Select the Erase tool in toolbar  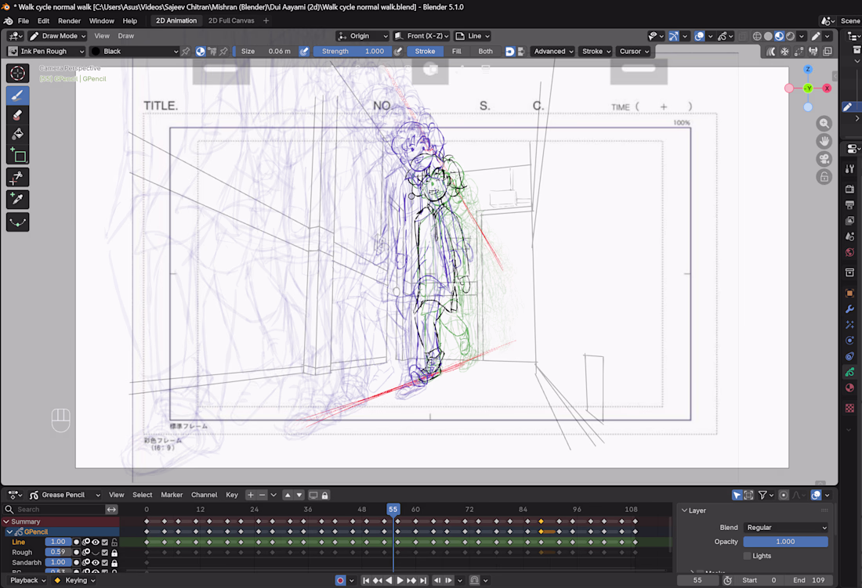[x=17, y=115]
